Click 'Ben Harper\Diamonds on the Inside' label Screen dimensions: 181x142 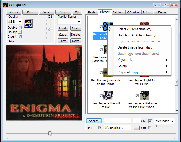click(106, 82)
